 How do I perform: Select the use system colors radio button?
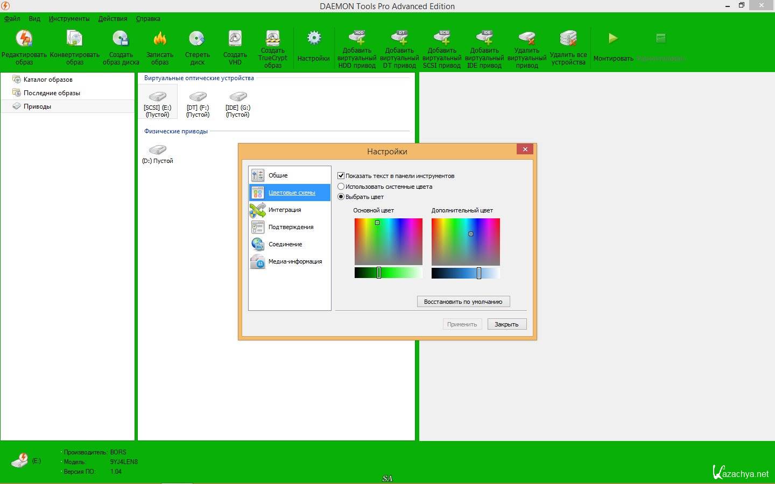341,187
